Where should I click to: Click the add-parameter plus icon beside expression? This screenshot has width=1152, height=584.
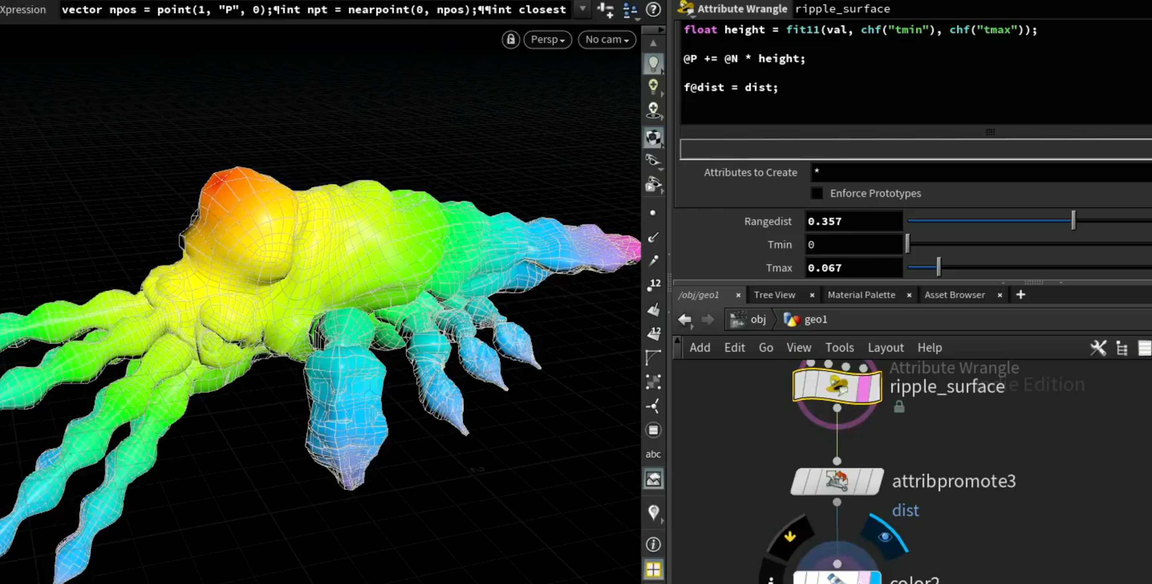pyautogui.click(x=606, y=9)
